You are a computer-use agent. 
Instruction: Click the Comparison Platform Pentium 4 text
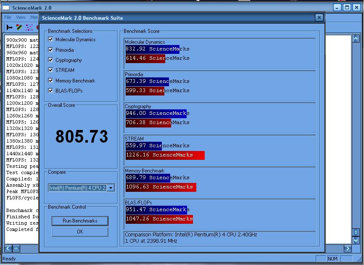[x=191, y=235]
